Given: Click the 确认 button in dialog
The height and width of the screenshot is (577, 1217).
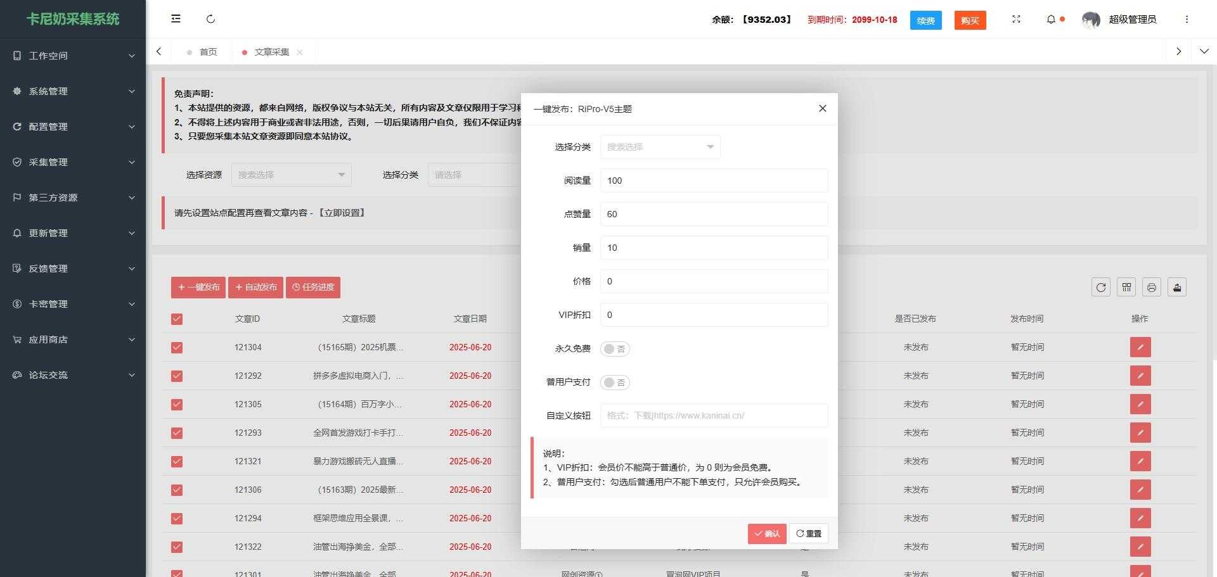Looking at the screenshot, I should (766, 534).
